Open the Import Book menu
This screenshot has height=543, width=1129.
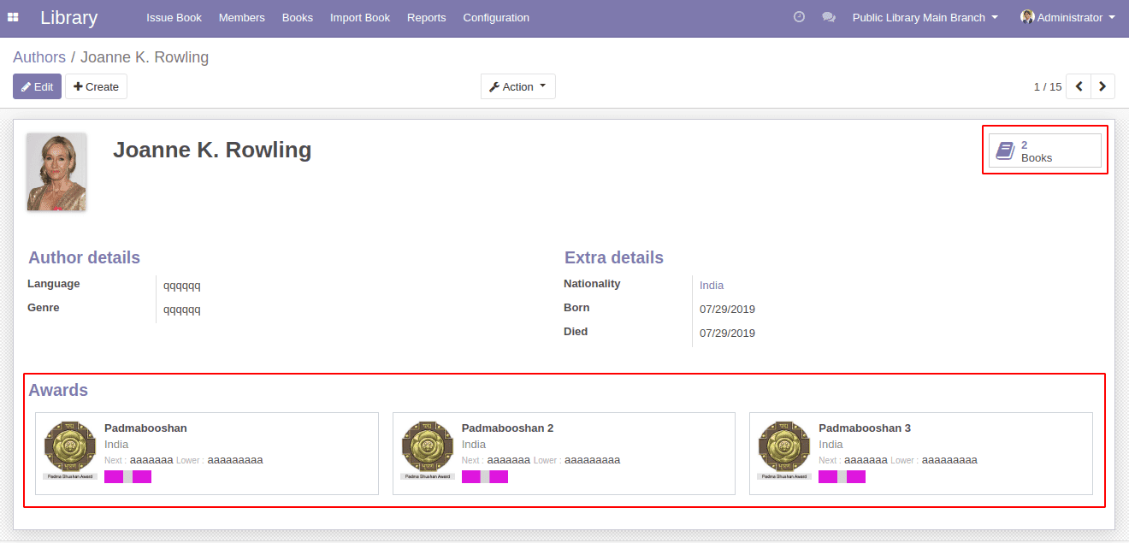click(x=360, y=17)
